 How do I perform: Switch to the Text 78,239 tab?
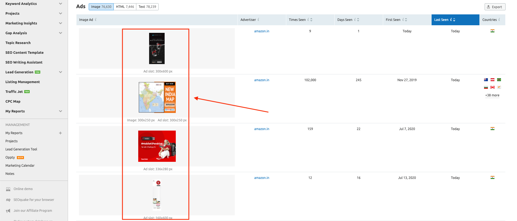pos(147,7)
